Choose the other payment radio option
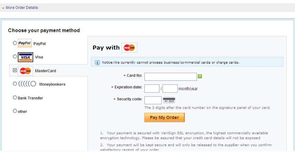 pos(15,111)
